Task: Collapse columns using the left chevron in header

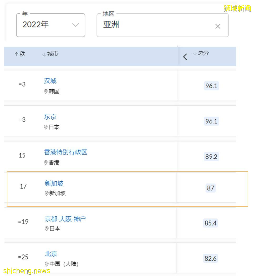Action: pos(185,57)
